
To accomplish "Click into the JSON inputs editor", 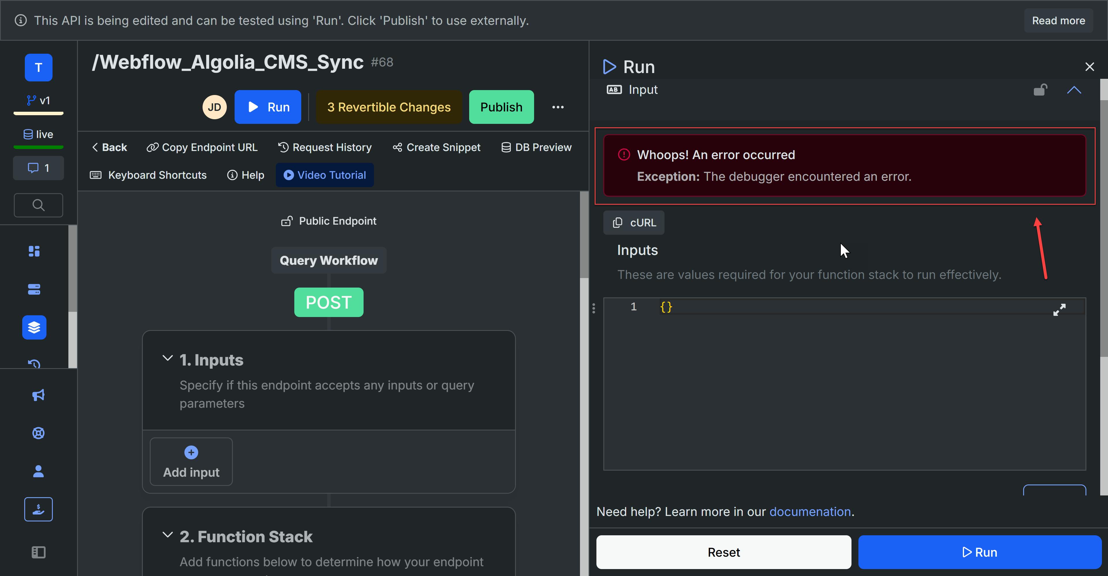I will click(x=845, y=384).
